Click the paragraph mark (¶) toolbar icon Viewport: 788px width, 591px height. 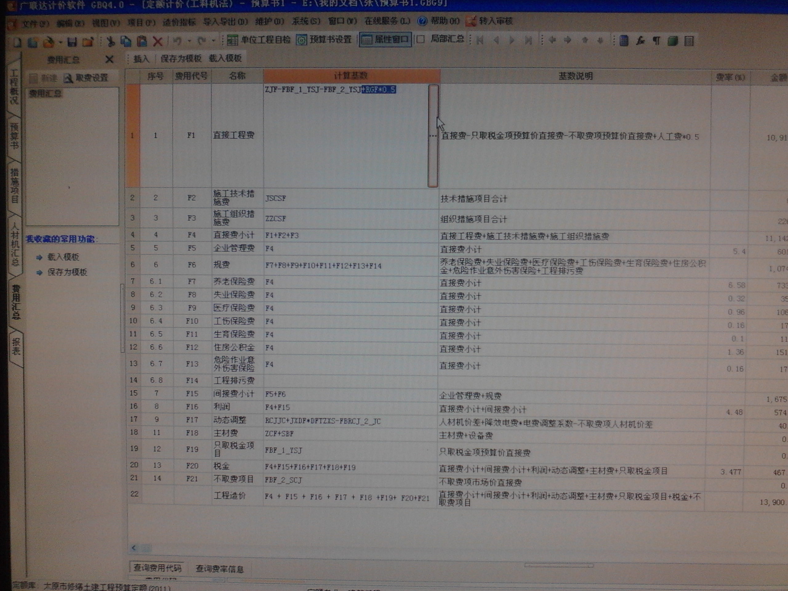click(656, 41)
